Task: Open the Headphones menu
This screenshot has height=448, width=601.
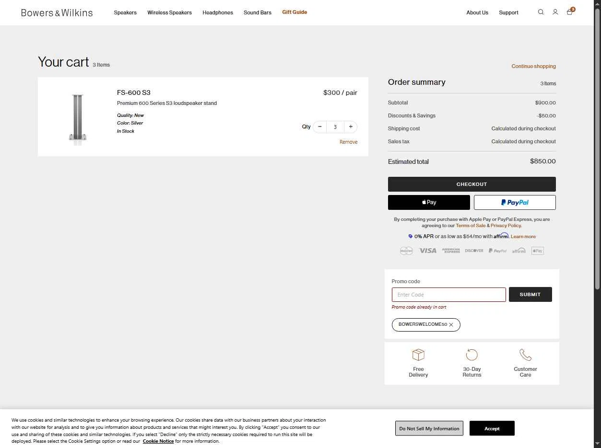Action: click(x=218, y=12)
